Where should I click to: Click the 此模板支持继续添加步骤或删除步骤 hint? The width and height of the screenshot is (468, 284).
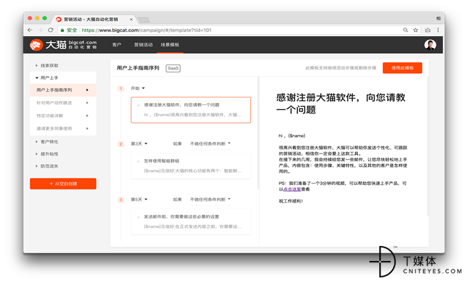[340, 68]
